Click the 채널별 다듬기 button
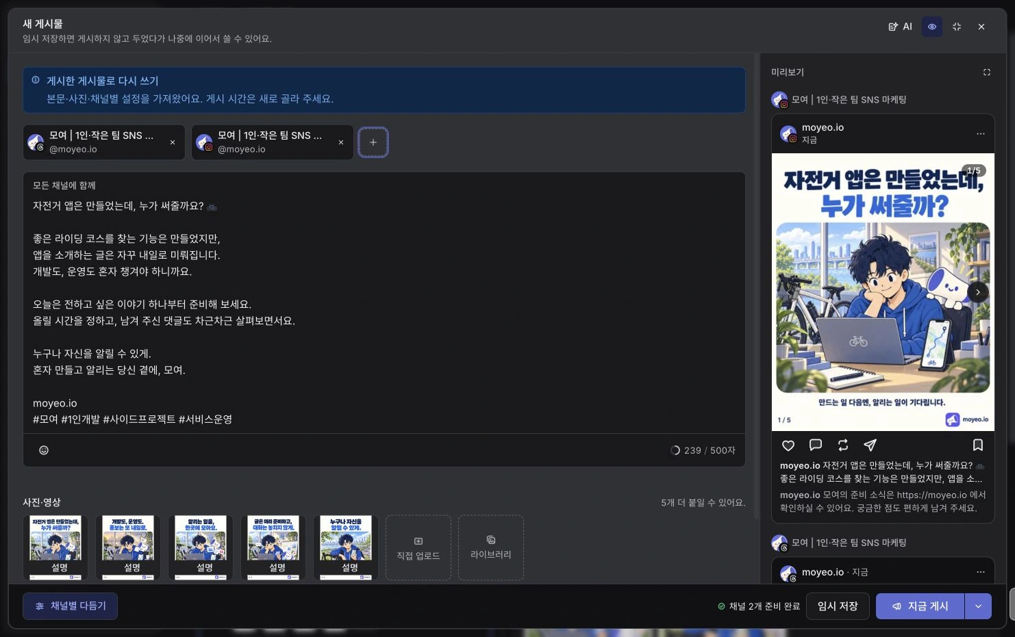The height and width of the screenshot is (637, 1015). pos(70,606)
